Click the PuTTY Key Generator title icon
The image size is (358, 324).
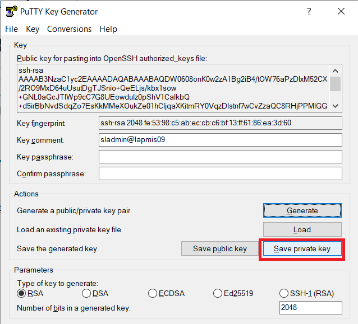[11, 11]
